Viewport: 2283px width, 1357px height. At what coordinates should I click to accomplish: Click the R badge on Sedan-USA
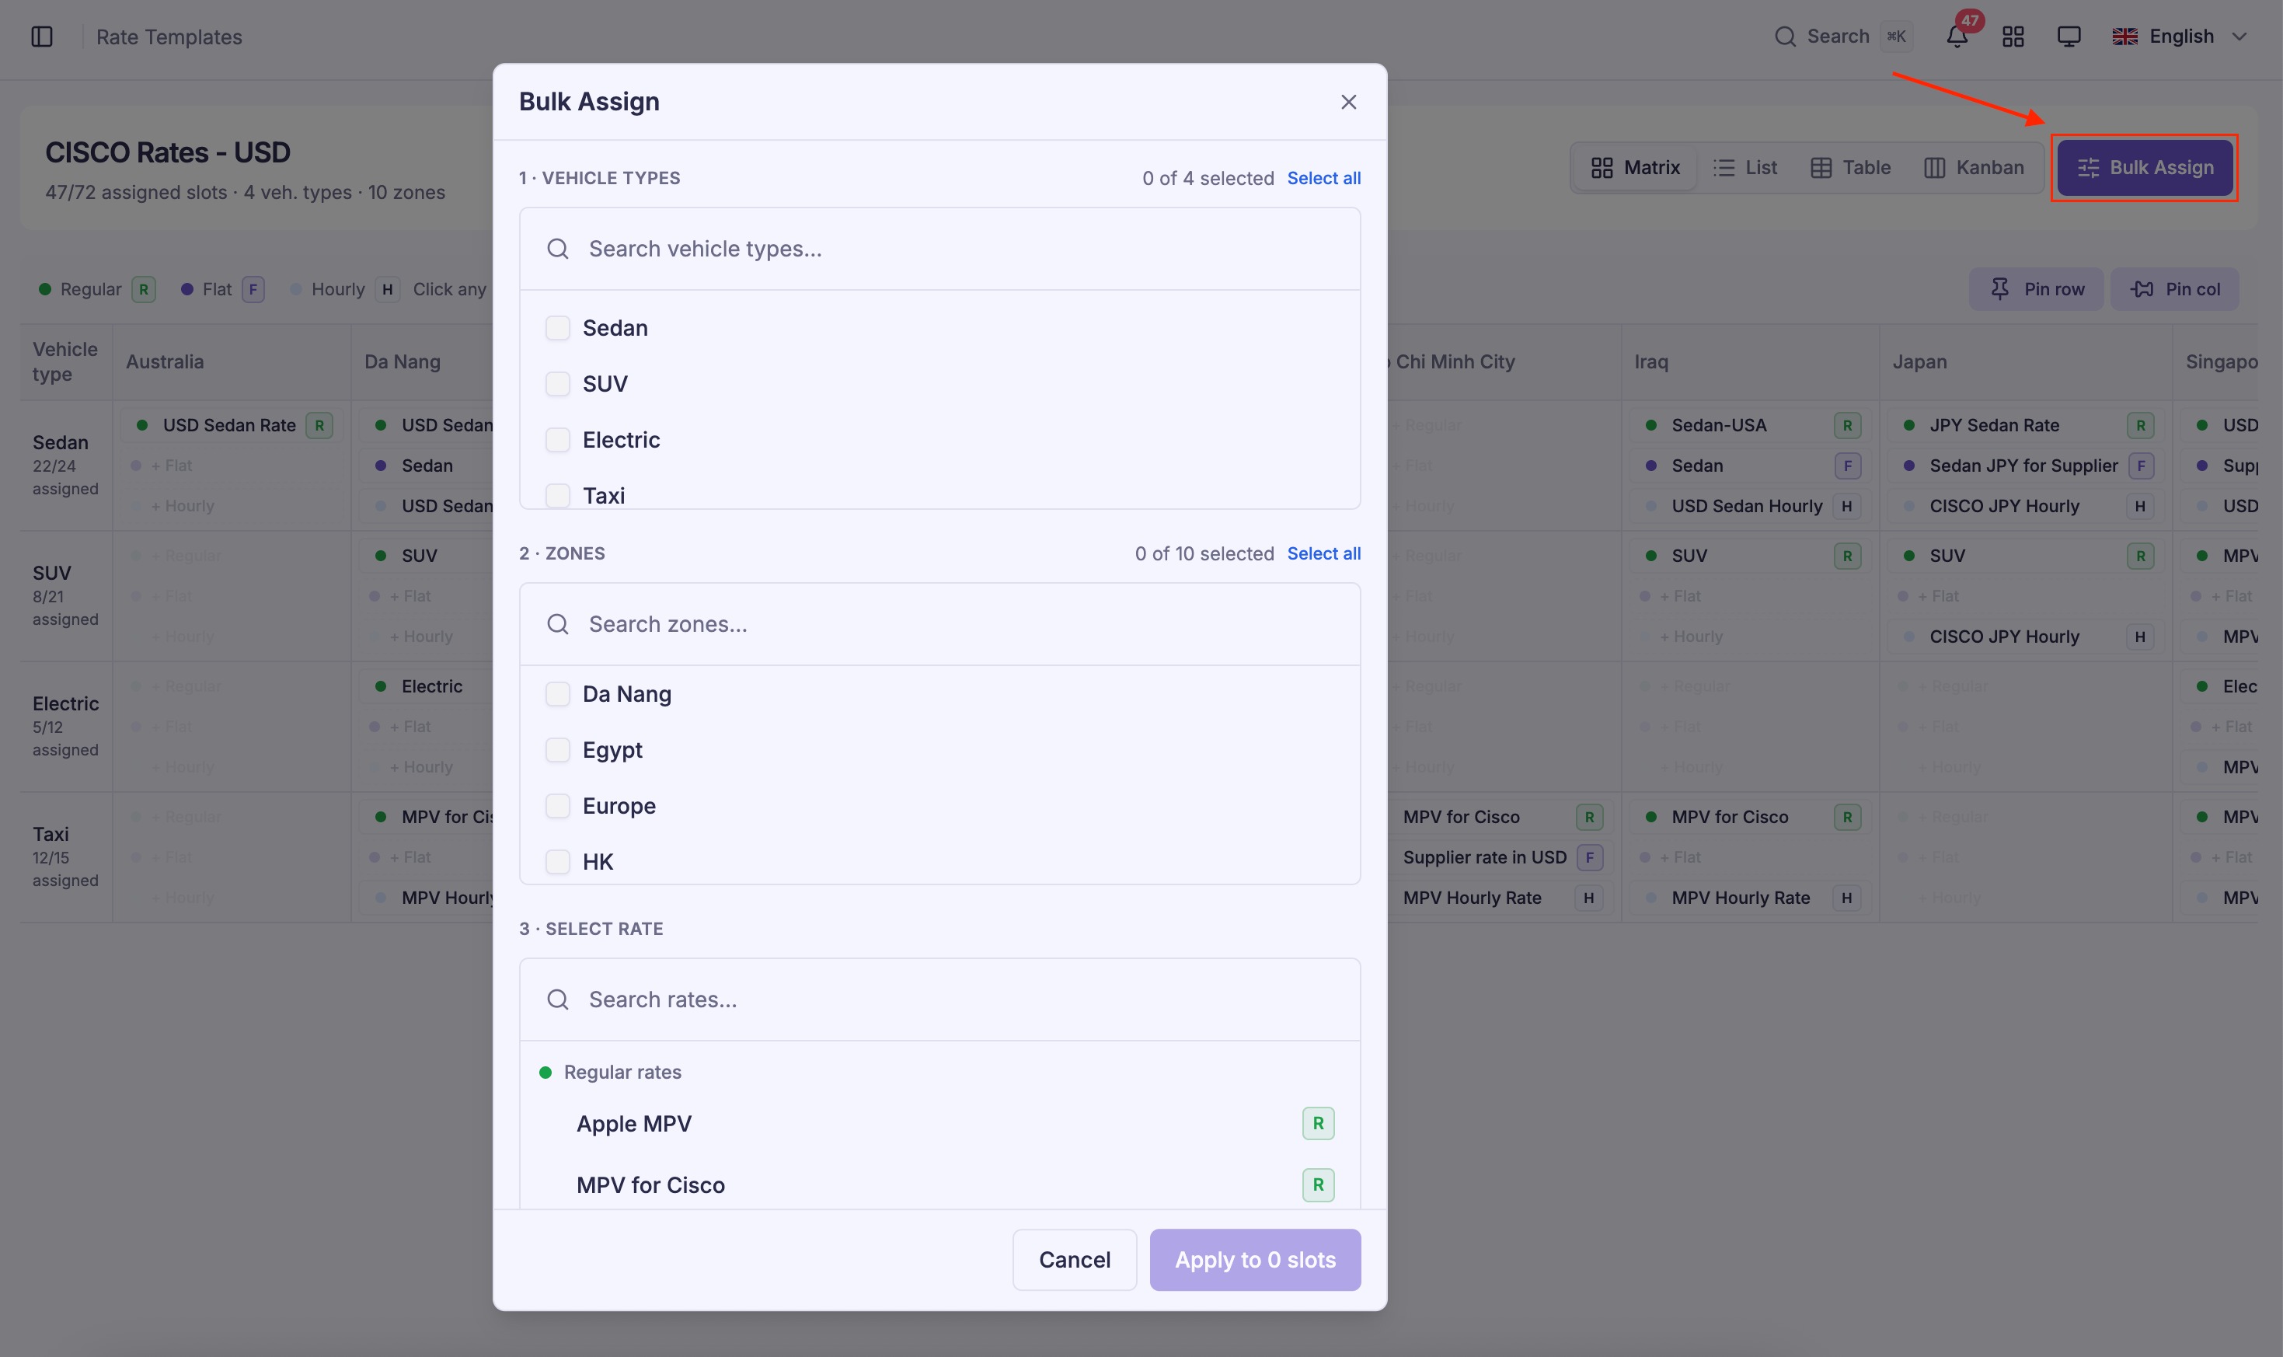1847,425
